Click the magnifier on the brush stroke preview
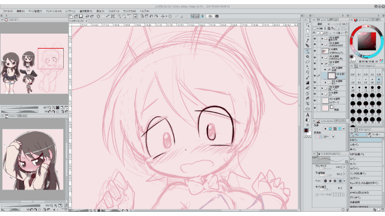The height and width of the screenshot is (216, 385). click(346, 161)
